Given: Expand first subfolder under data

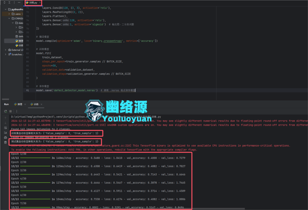Looking at the screenshot, I should [16, 27].
